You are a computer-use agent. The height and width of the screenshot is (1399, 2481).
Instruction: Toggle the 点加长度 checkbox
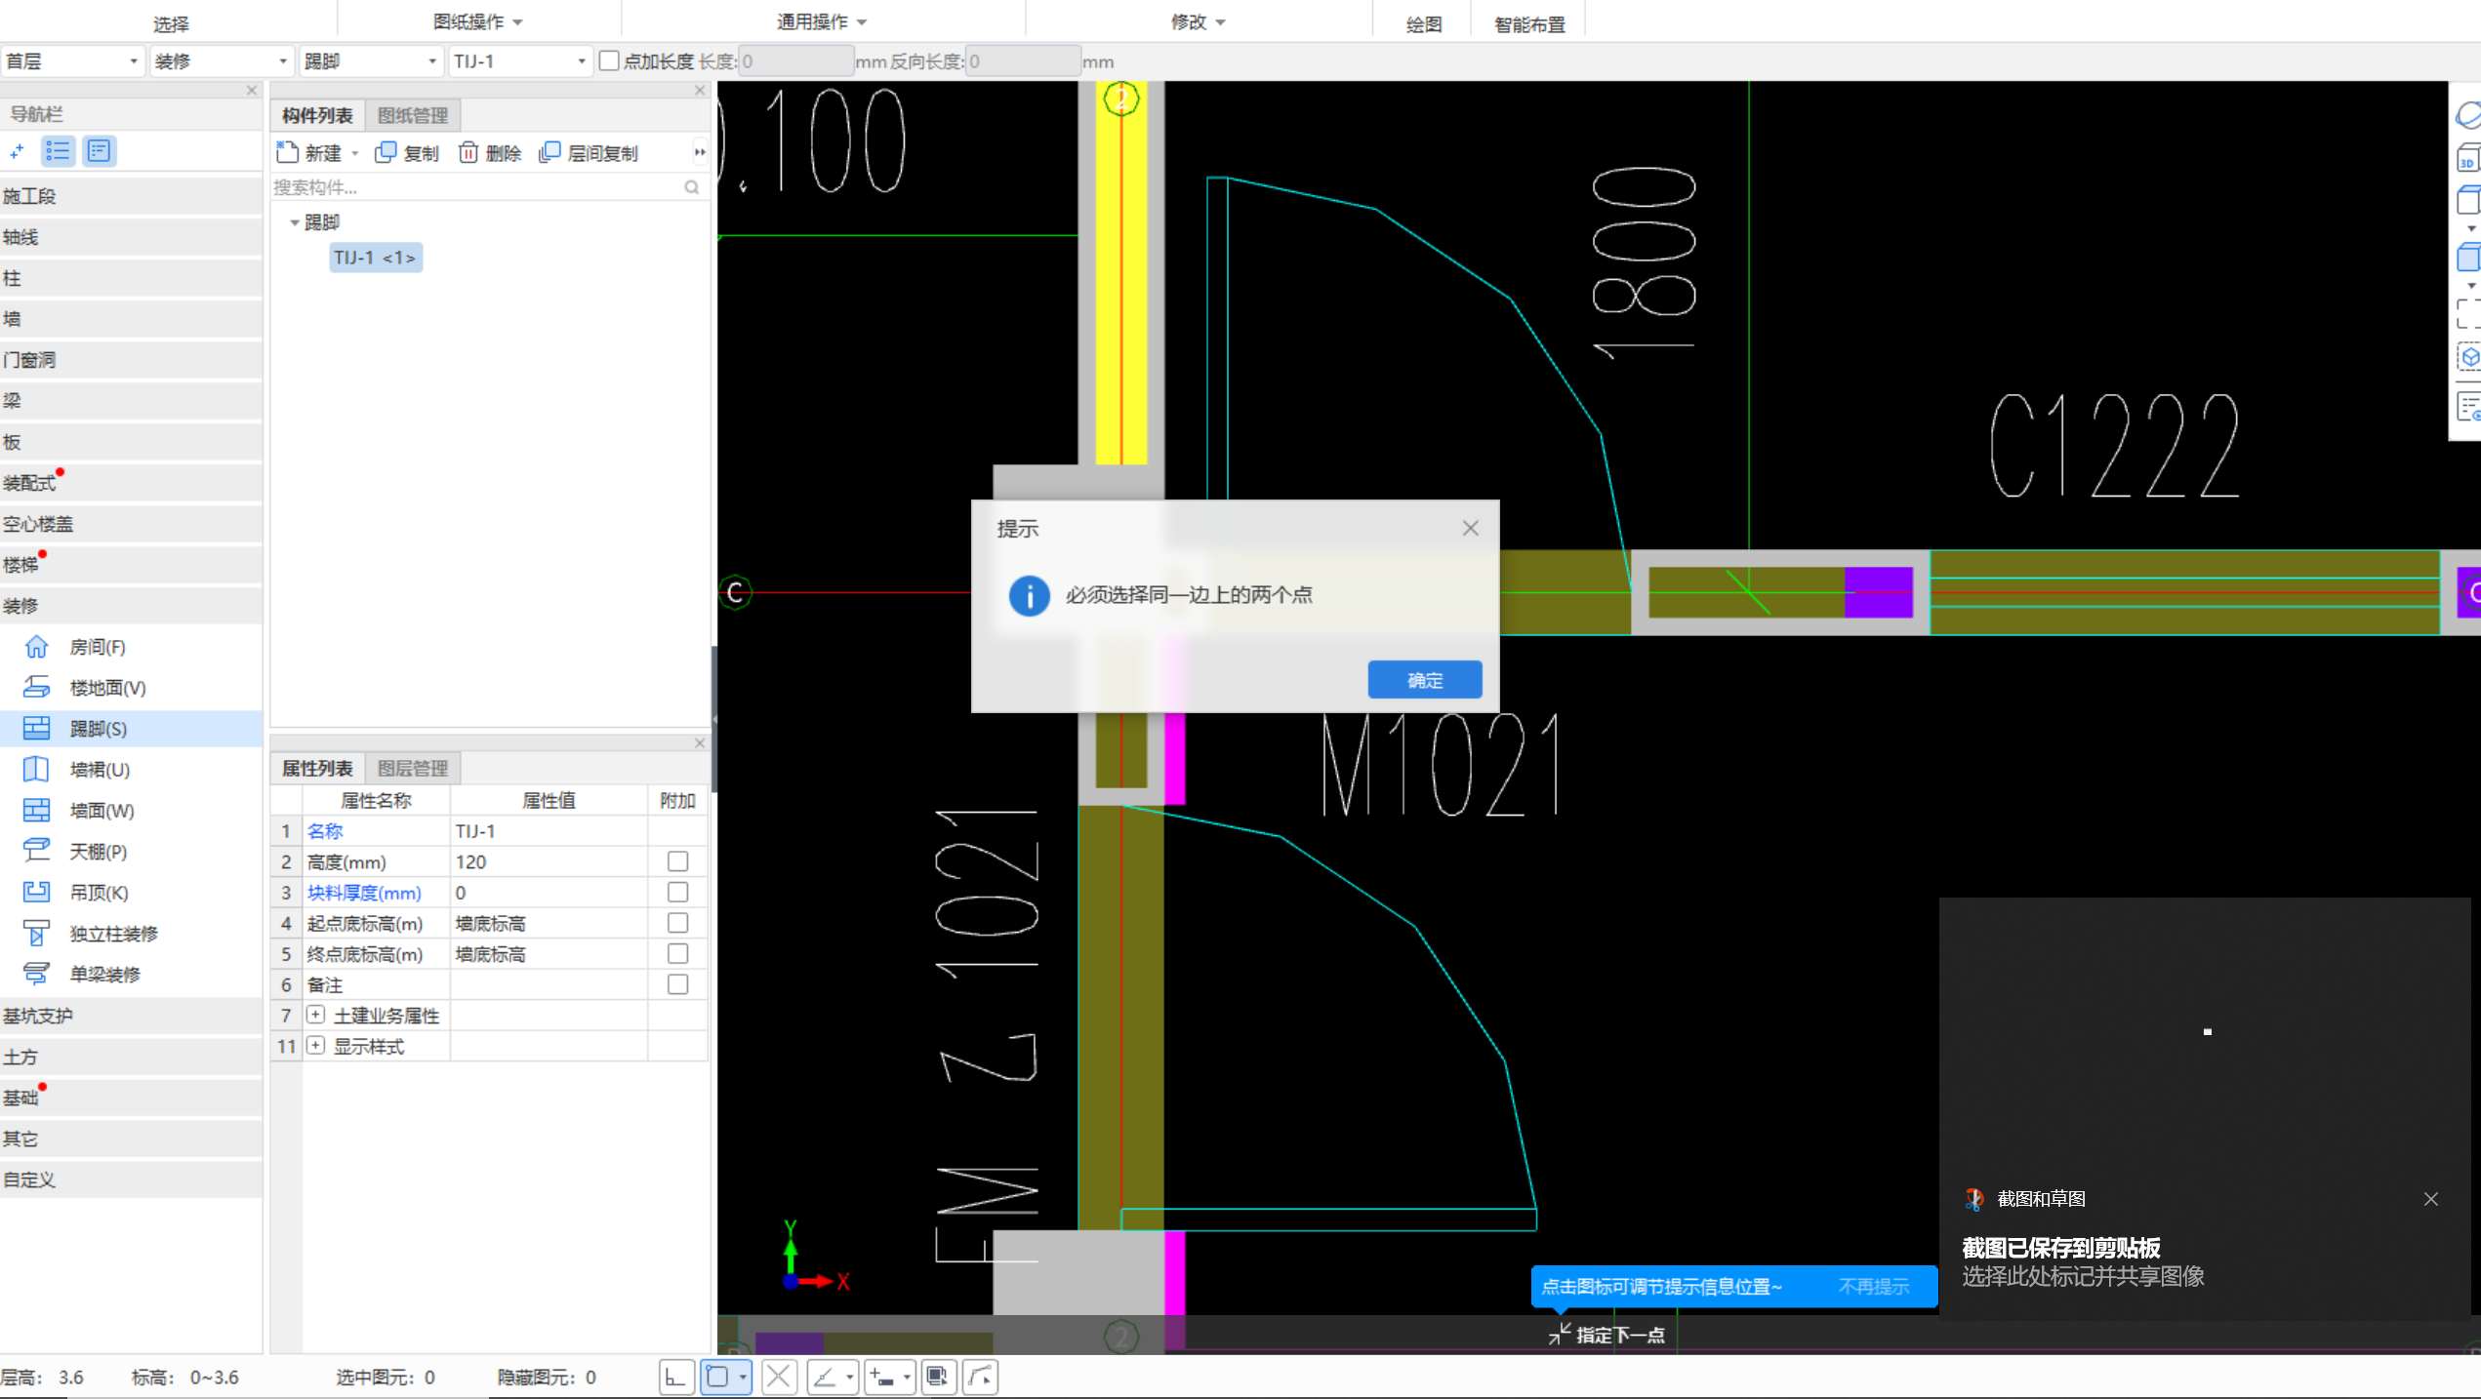tap(609, 60)
